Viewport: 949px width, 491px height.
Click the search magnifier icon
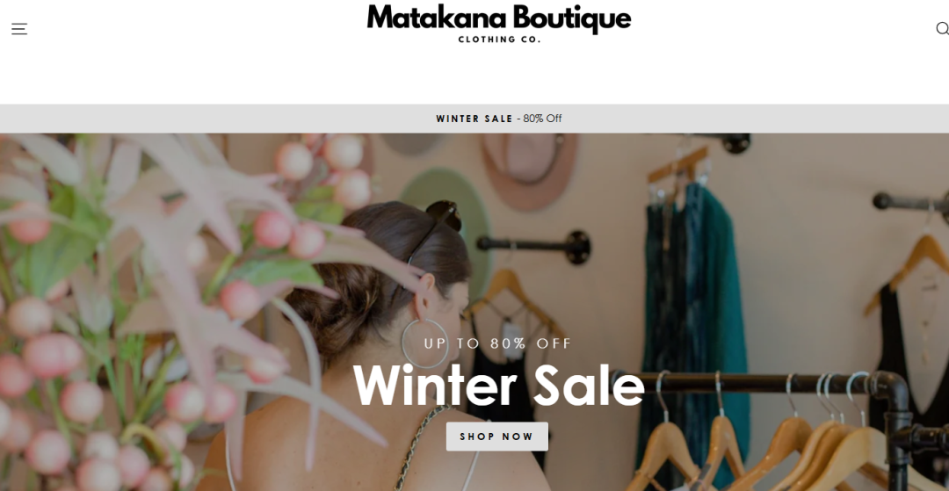(942, 28)
